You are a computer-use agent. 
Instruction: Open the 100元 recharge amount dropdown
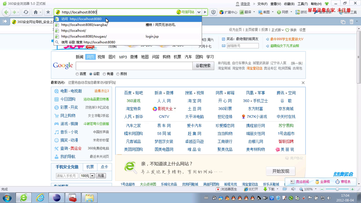coord(92,176)
